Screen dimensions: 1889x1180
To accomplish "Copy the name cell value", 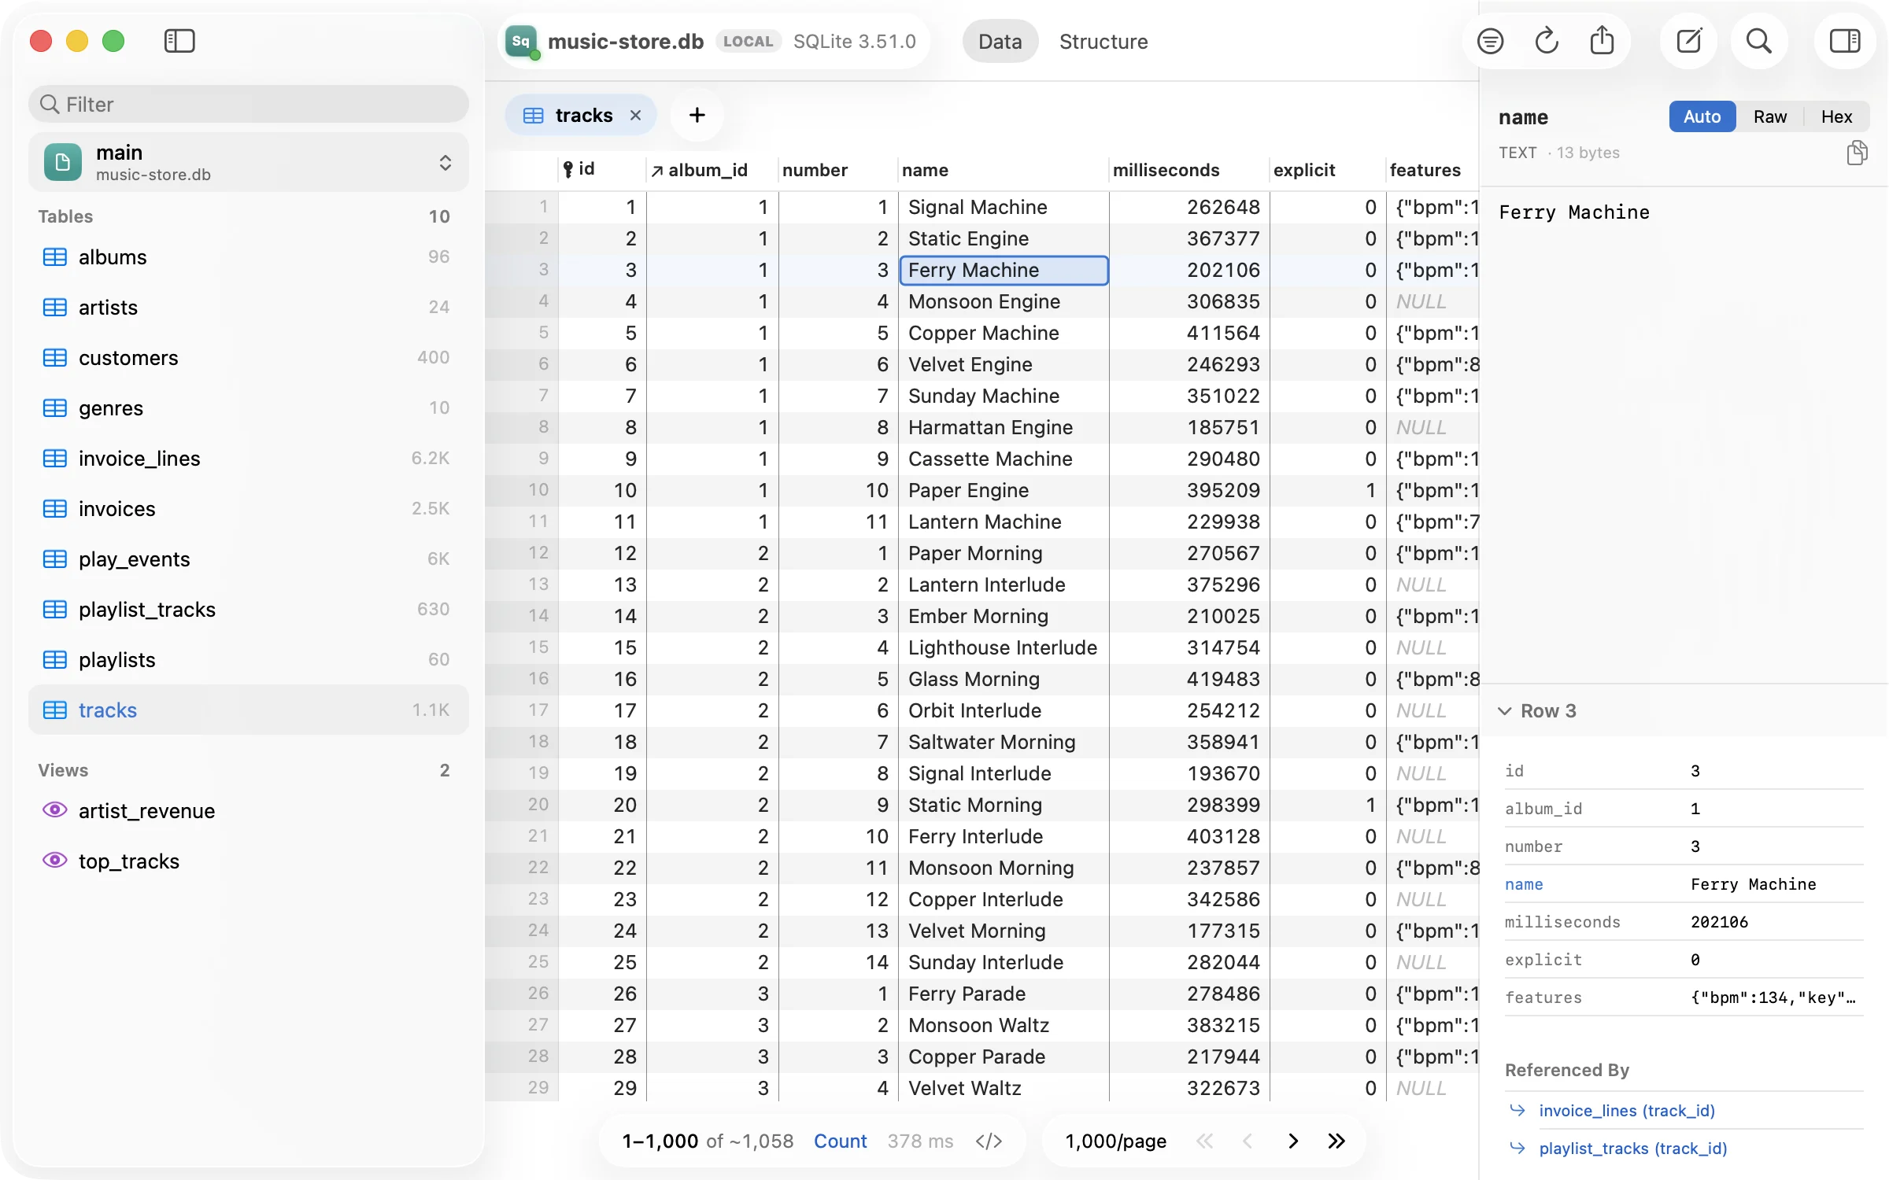I will pos(1857,153).
